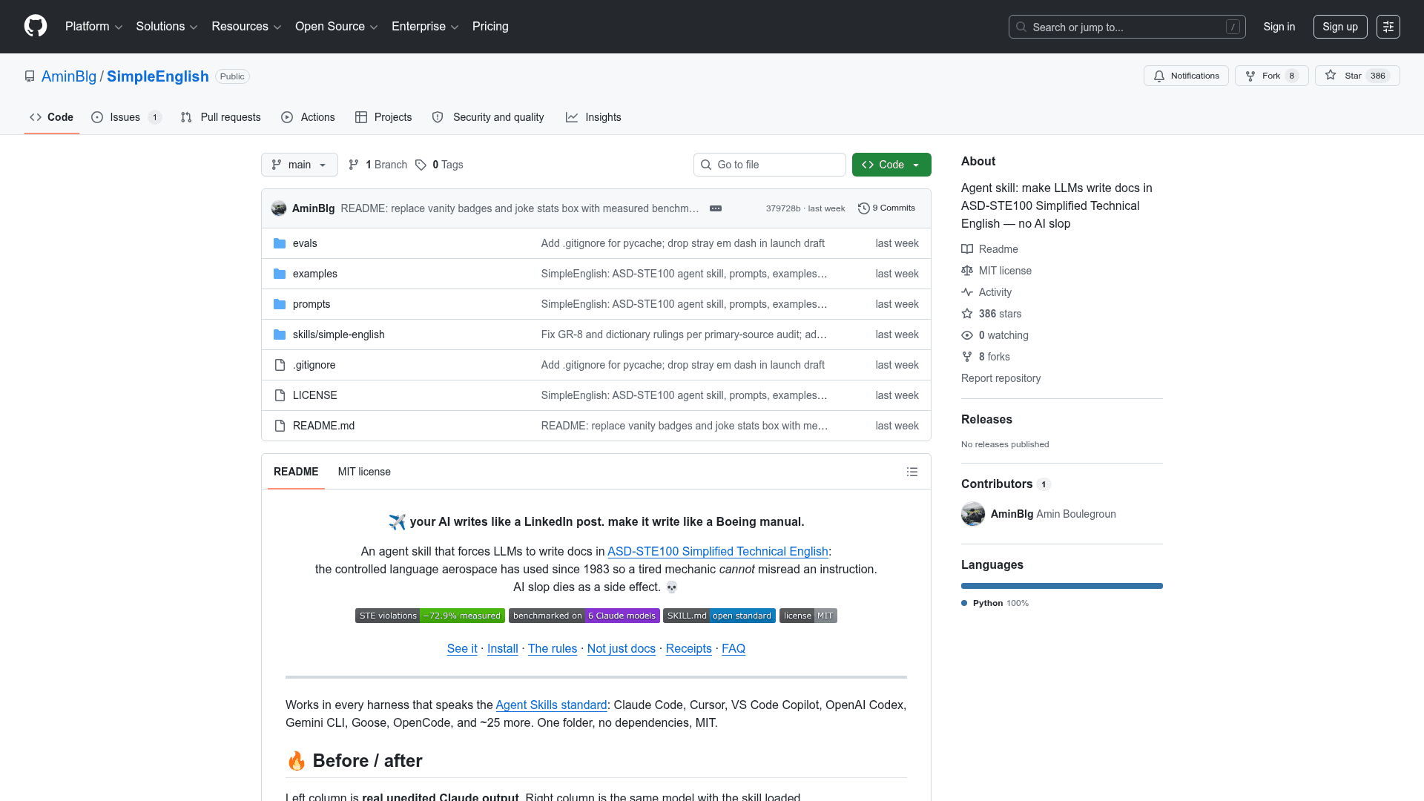
Task: Expand the Open Source menu
Action: (x=337, y=27)
